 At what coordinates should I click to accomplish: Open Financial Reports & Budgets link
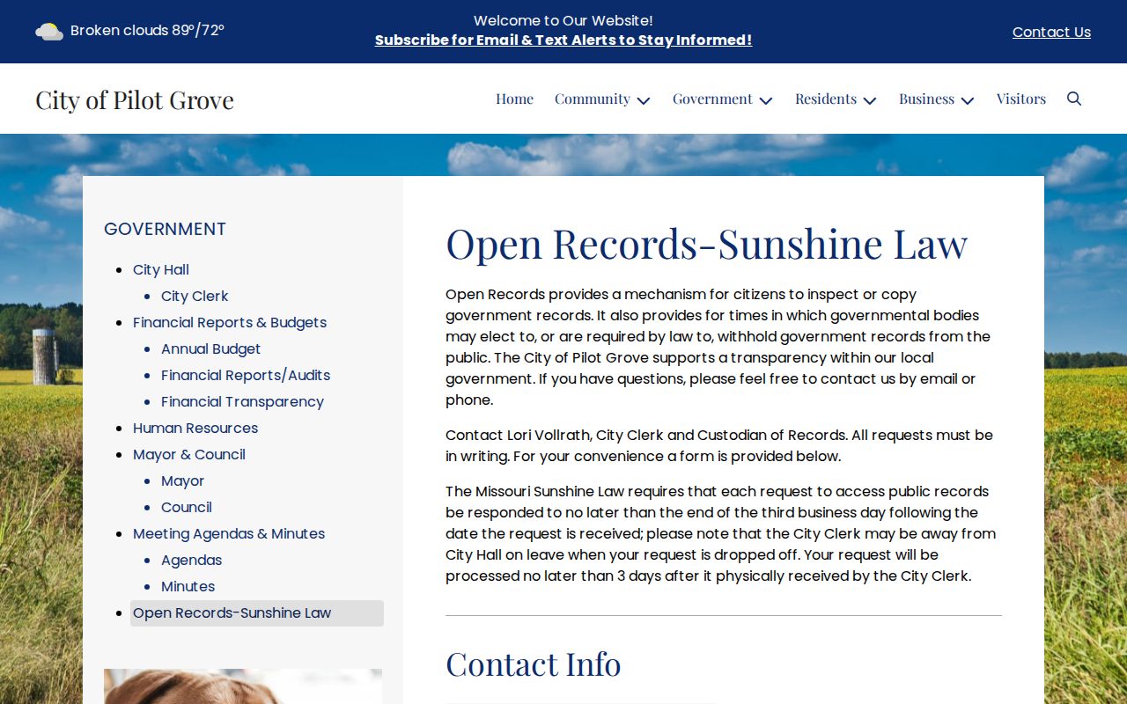click(230, 322)
